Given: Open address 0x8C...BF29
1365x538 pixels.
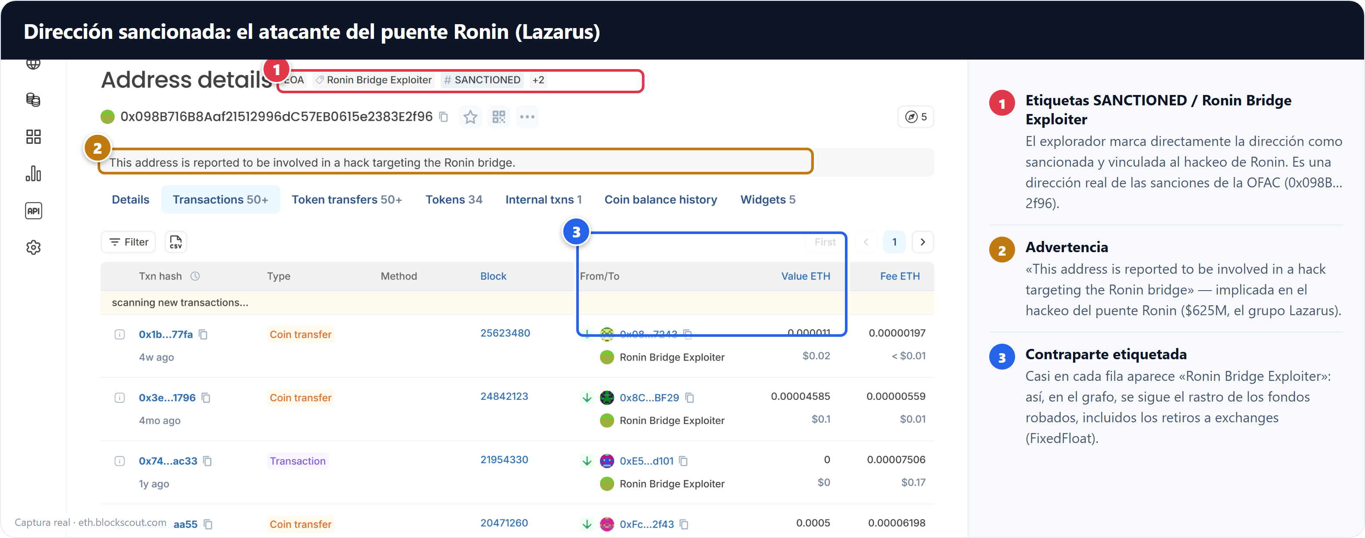Looking at the screenshot, I should point(649,398).
